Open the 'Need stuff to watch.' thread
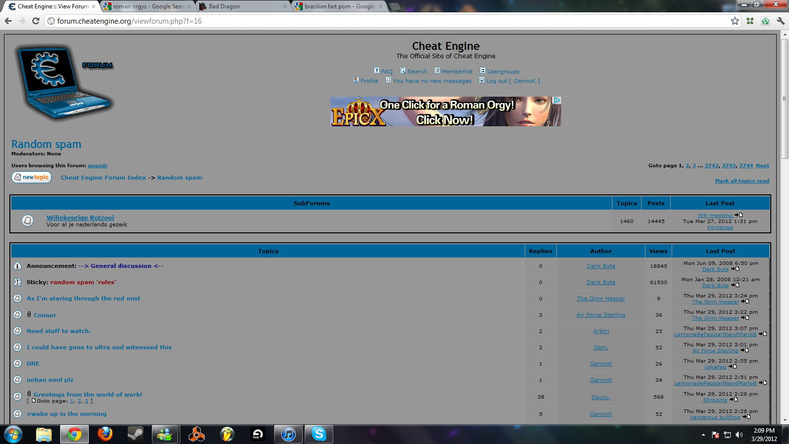 point(59,331)
